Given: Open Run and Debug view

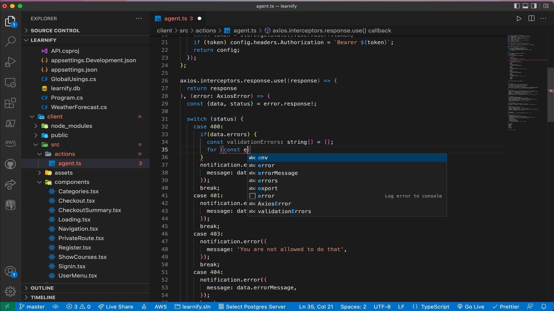Looking at the screenshot, I should pos(10,62).
